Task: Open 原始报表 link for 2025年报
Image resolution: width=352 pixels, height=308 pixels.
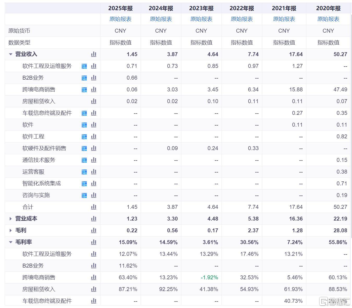Action: point(121,19)
